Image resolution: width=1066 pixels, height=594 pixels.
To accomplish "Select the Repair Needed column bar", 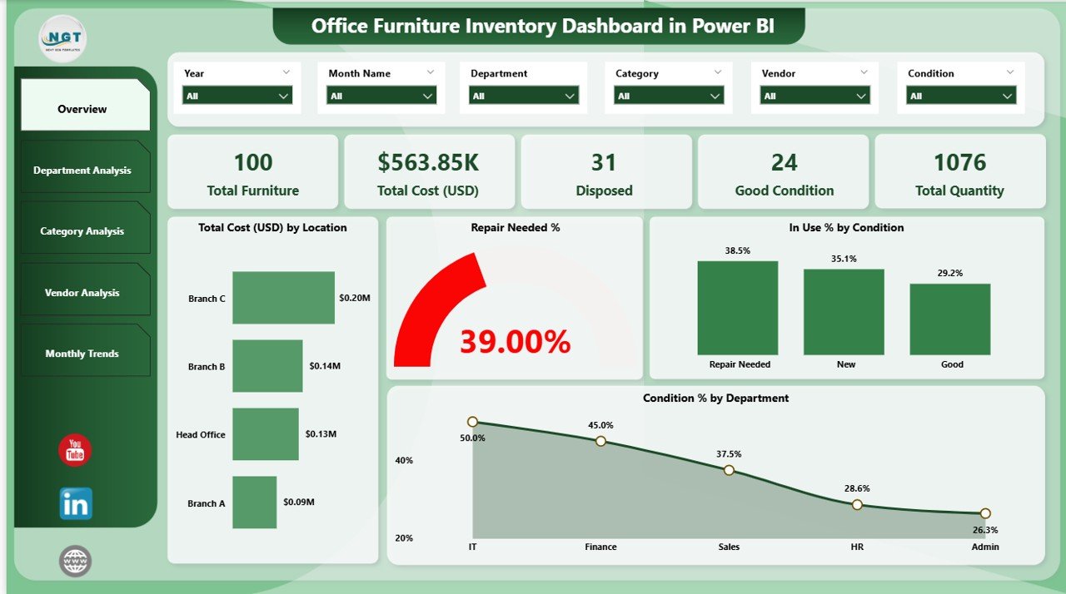I will (x=737, y=308).
